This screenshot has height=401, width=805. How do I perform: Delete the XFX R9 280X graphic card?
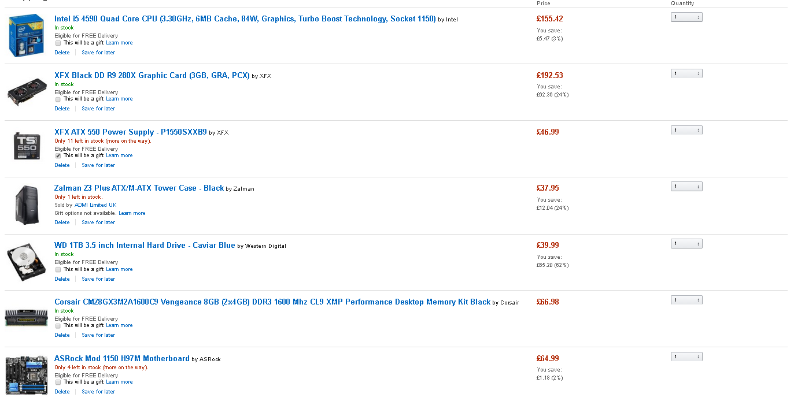pos(62,109)
